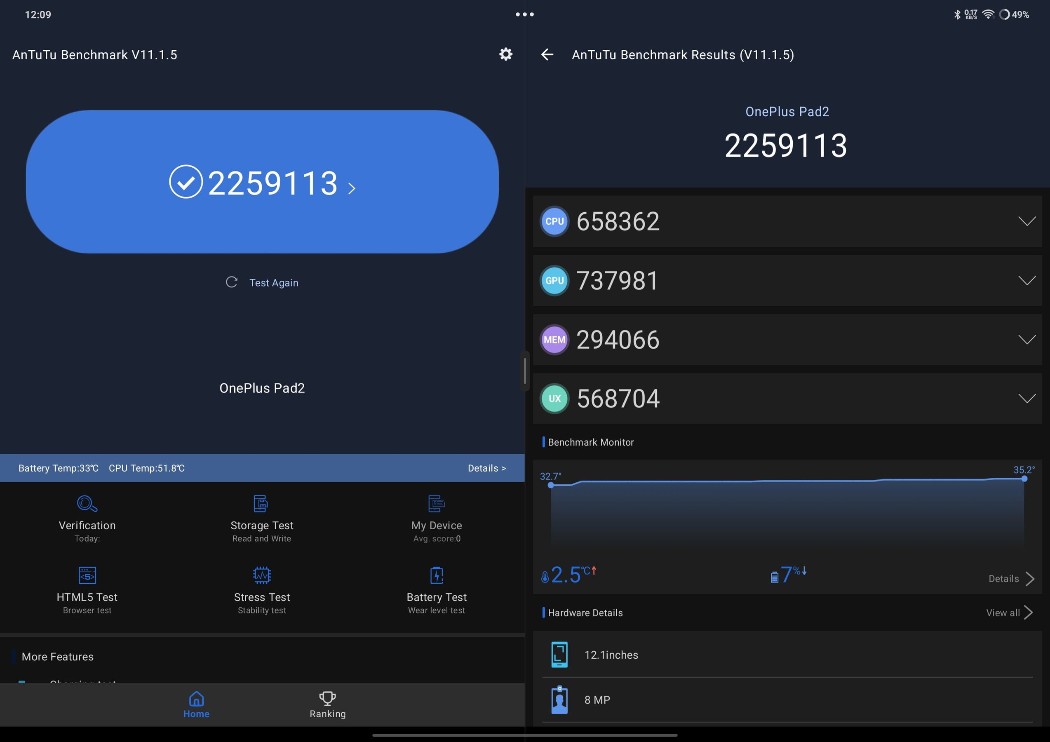The width and height of the screenshot is (1050, 742).
Task: Tap the 35.2° end point on graph
Action: click(1024, 479)
